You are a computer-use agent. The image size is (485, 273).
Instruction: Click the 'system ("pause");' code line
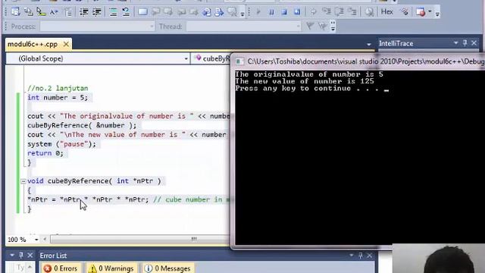coord(61,144)
